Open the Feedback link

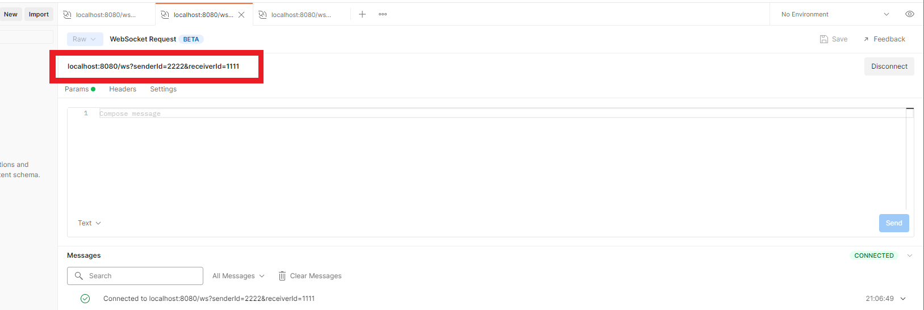click(884, 39)
